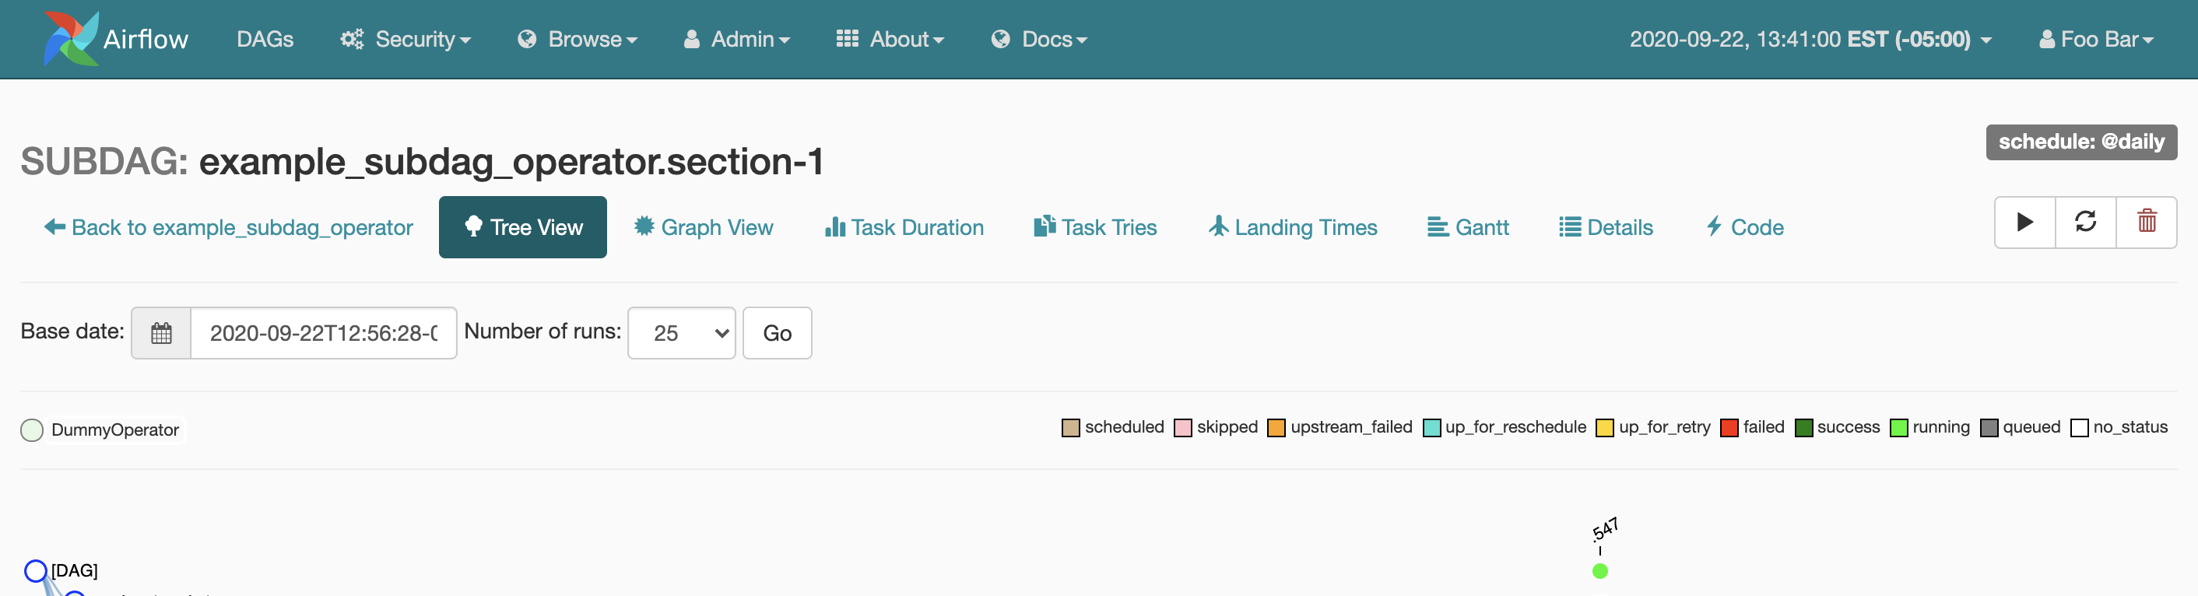The height and width of the screenshot is (596, 2198).
Task: Expand the Number of runs dropdown
Action: [681, 332]
